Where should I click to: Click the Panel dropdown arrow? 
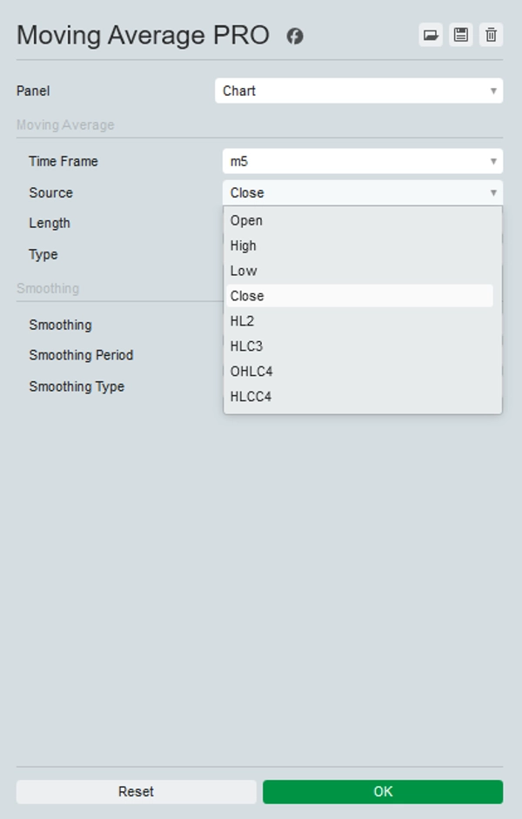(493, 91)
